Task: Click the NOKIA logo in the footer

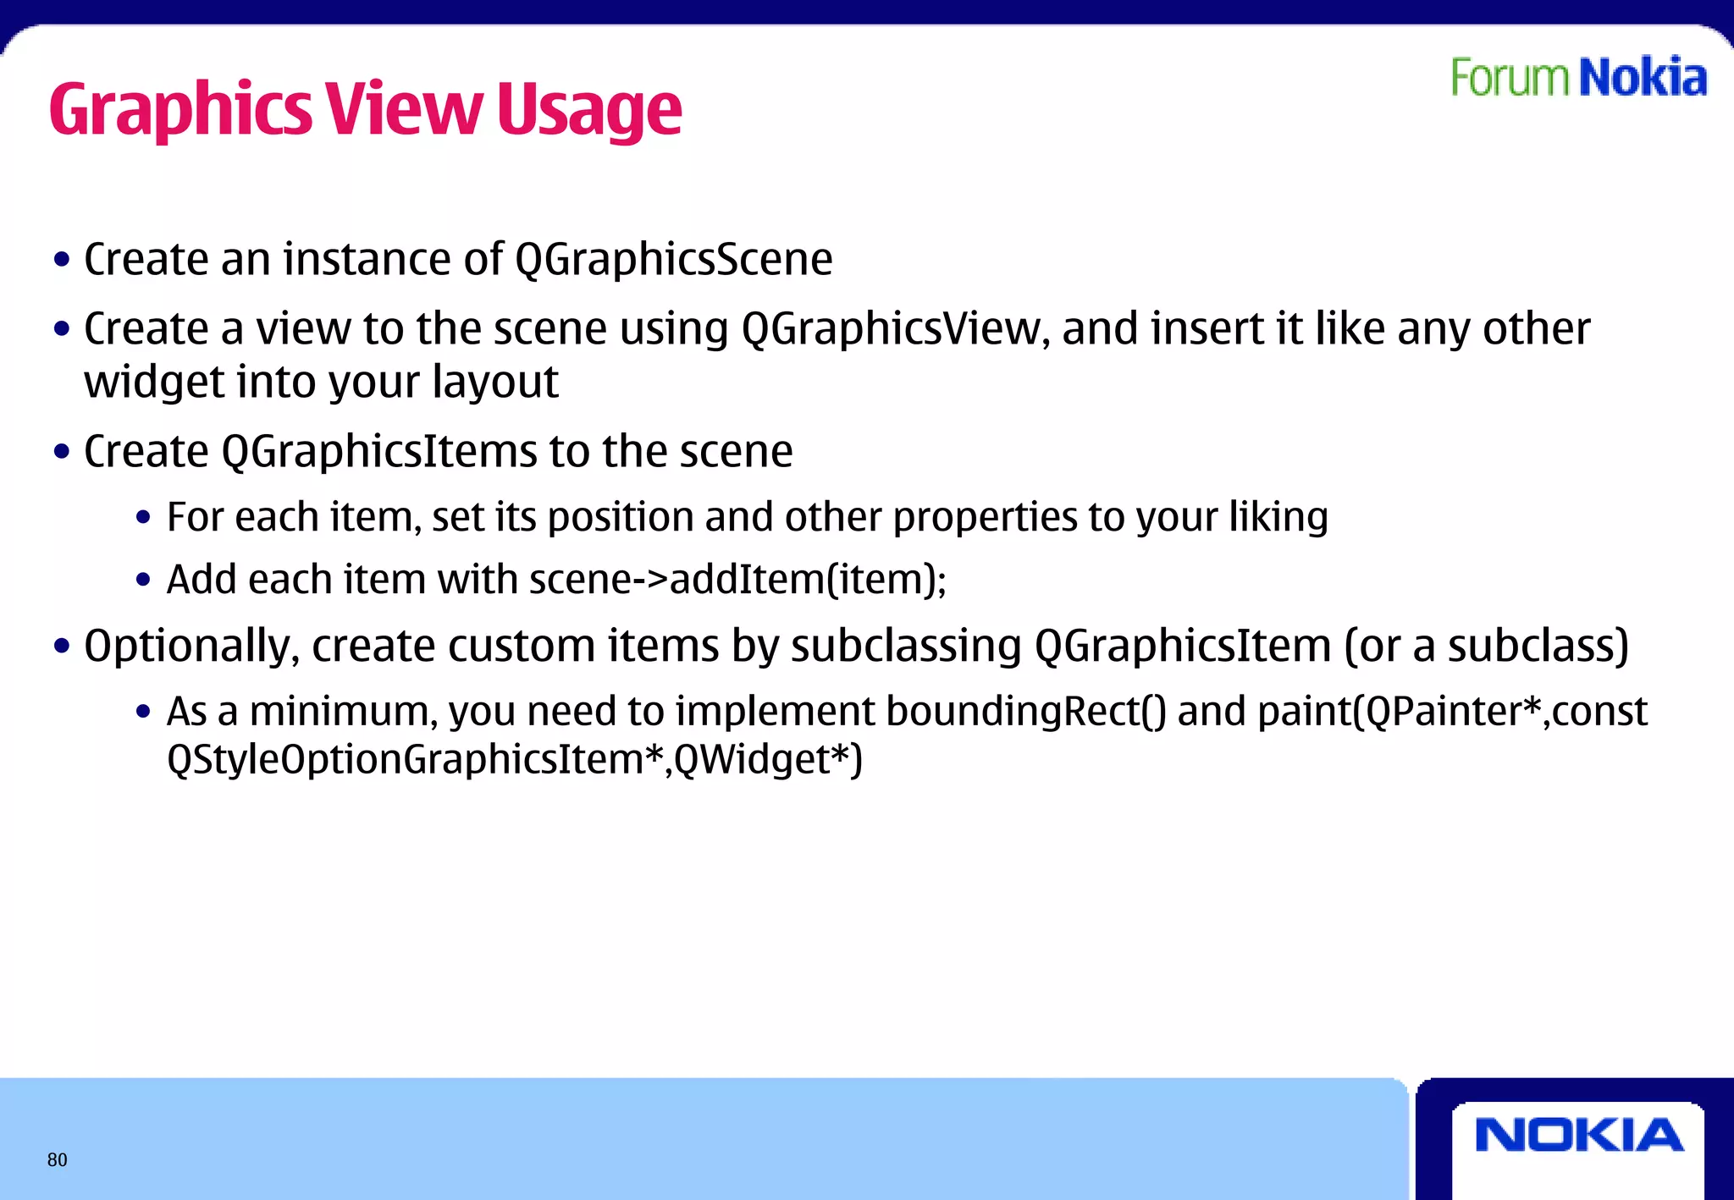Action: coord(1579,1136)
